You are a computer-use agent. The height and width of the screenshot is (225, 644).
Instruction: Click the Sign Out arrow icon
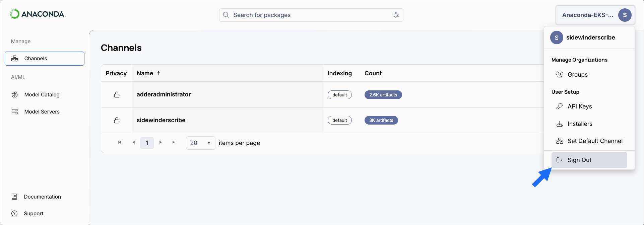point(560,160)
